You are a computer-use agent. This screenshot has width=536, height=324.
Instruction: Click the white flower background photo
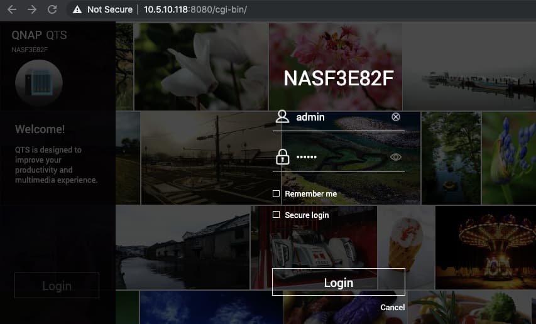[x=201, y=66]
